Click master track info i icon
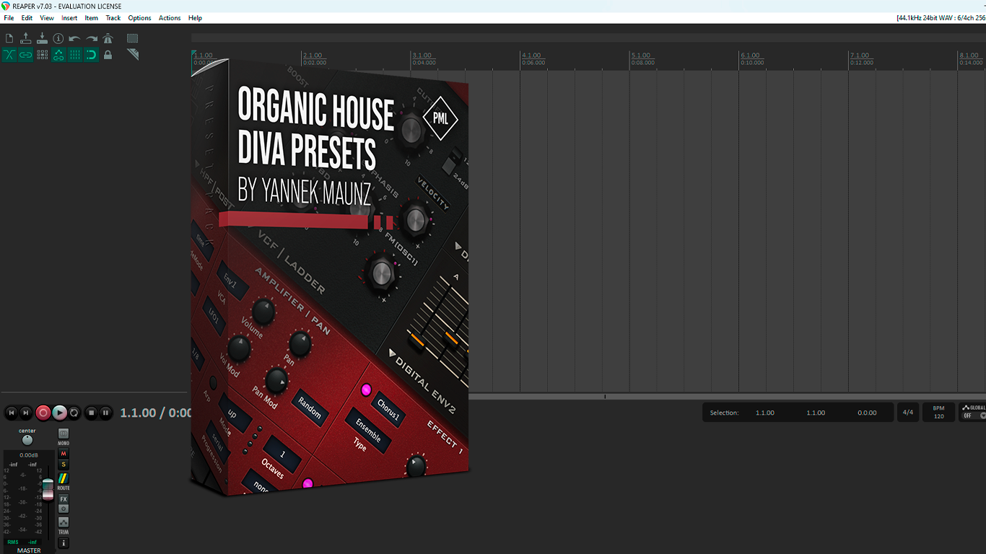 pos(64,543)
